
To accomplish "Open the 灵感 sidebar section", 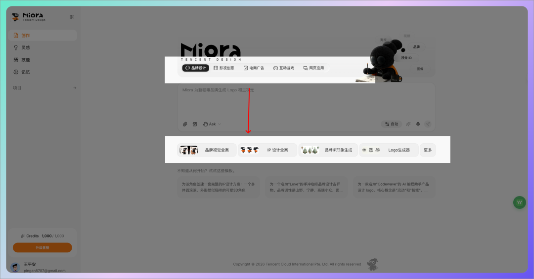I will click(x=43, y=47).
